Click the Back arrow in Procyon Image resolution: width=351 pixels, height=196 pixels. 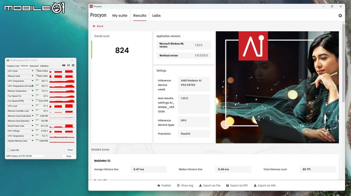tap(94, 26)
